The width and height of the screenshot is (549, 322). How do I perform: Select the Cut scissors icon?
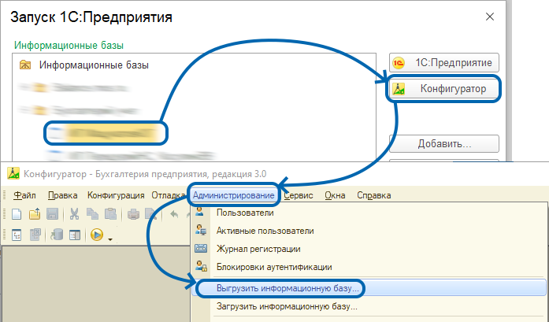pyautogui.click(x=74, y=214)
